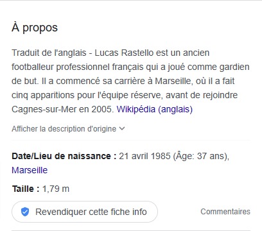Image resolution: width=262 pixels, height=231 pixels.
Task: Select the Date/Lieu de naissance label
Action: (x=64, y=156)
